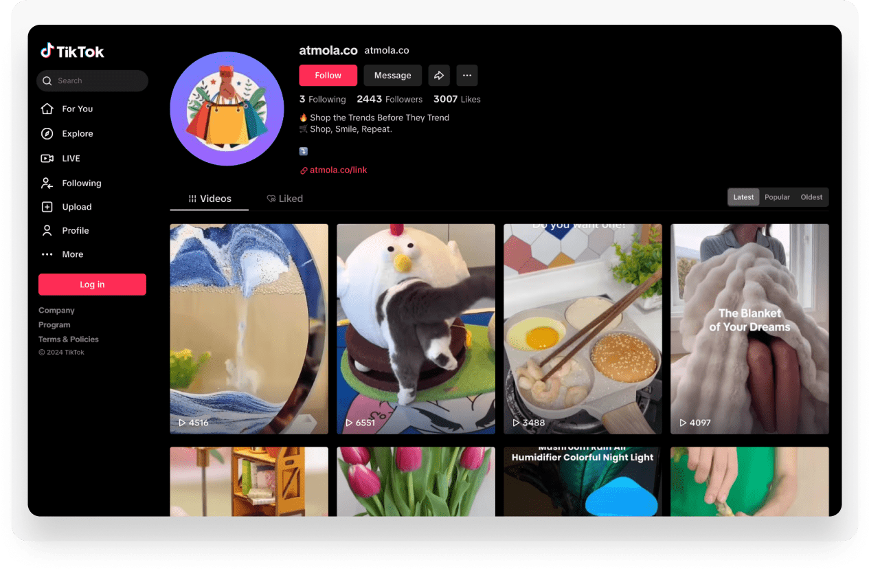Screen dimensions: 869x569
Task: Switch to the Liked tab
Action: coord(285,198)
